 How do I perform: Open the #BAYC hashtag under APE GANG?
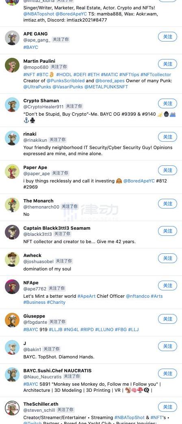pyautogui.click(x=31, y=47)
